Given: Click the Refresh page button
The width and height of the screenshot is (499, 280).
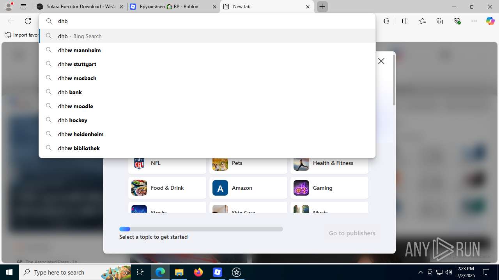Looking at the screenshot, I should (28, 21).
